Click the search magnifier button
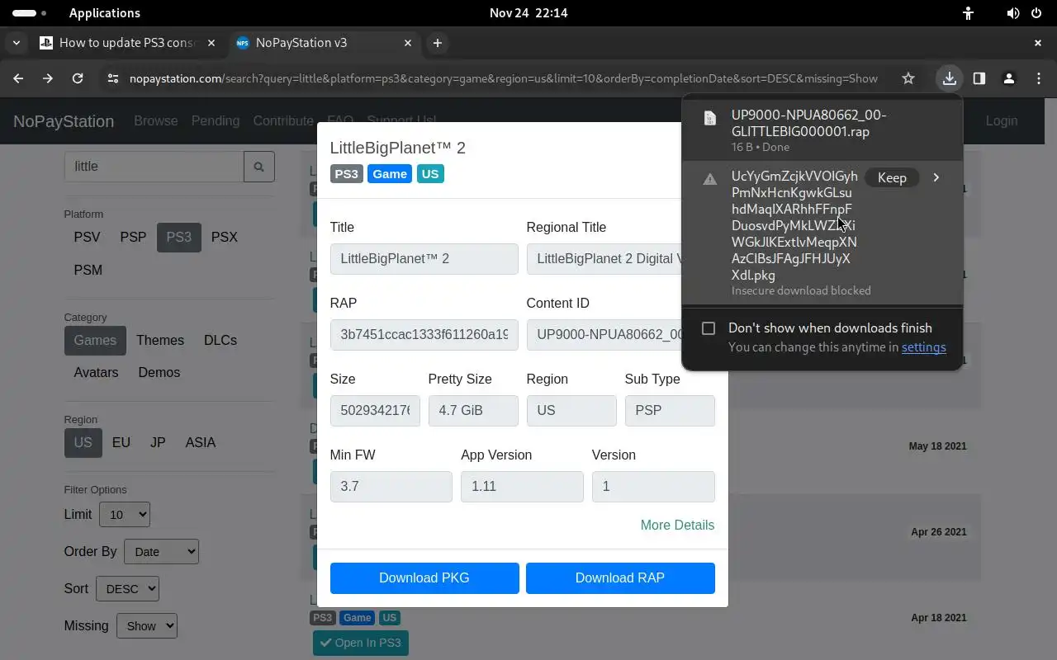1057x660 pixels. [258, 167]
